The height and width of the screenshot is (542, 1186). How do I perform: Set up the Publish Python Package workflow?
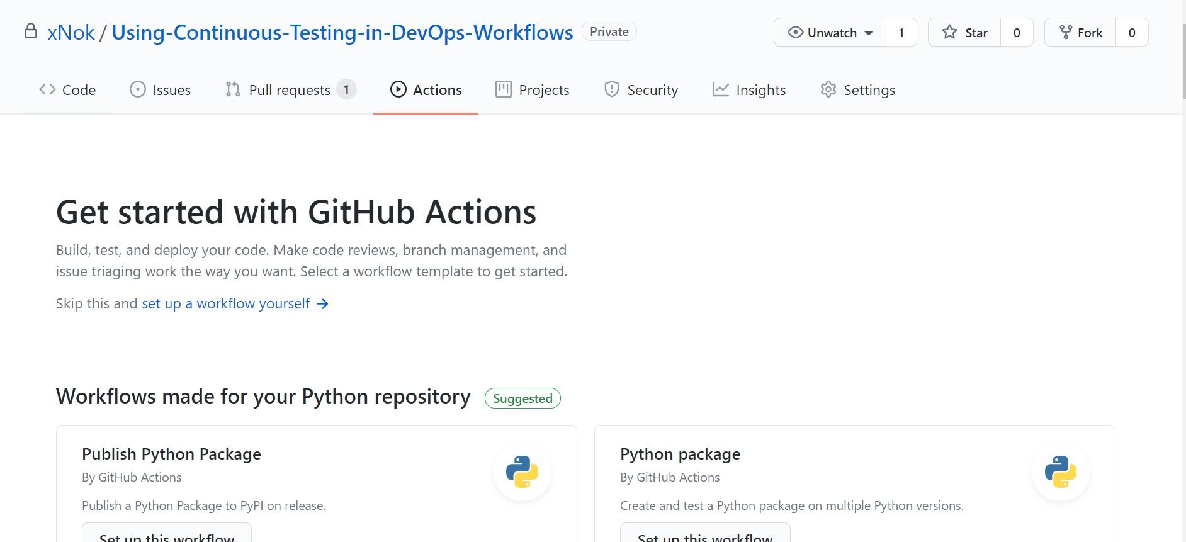167,535
